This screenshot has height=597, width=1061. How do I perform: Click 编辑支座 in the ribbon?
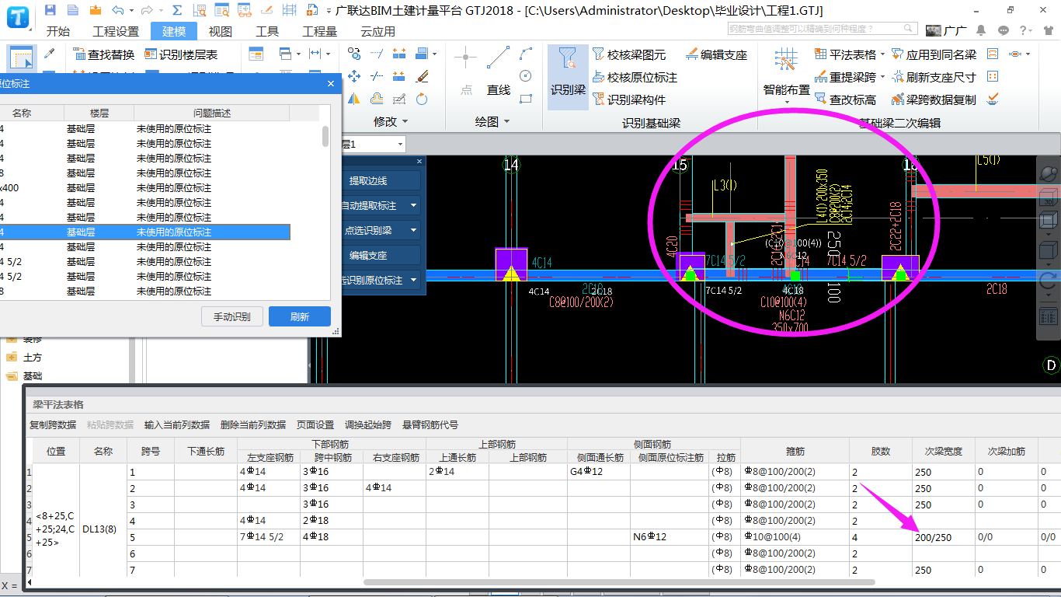point(717,54)
